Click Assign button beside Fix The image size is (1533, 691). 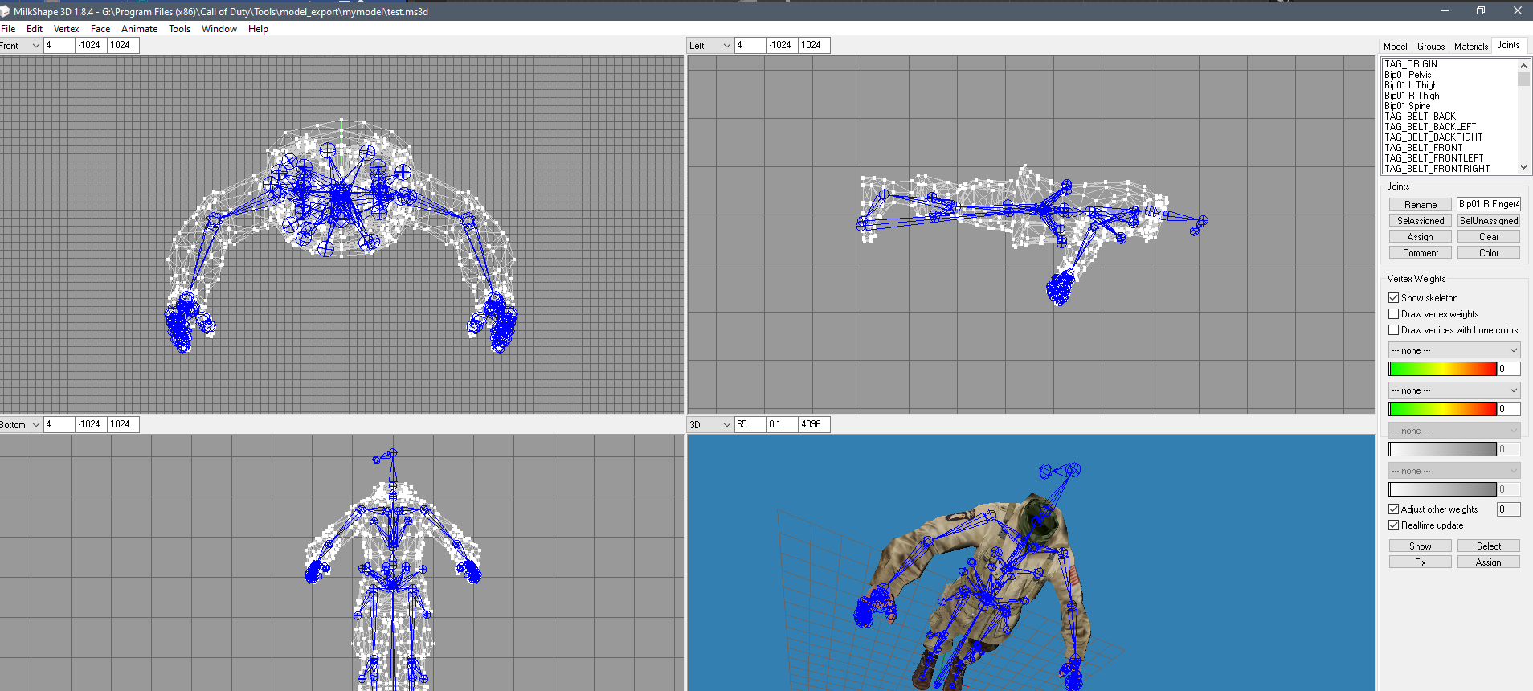tap(1489, 562)
